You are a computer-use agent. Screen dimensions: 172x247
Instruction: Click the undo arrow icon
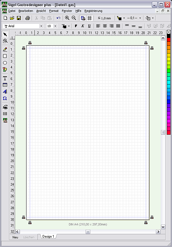click(x=58, y=18)
